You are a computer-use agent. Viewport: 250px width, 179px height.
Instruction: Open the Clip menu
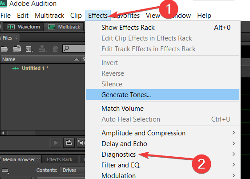[x=76, y=16]
